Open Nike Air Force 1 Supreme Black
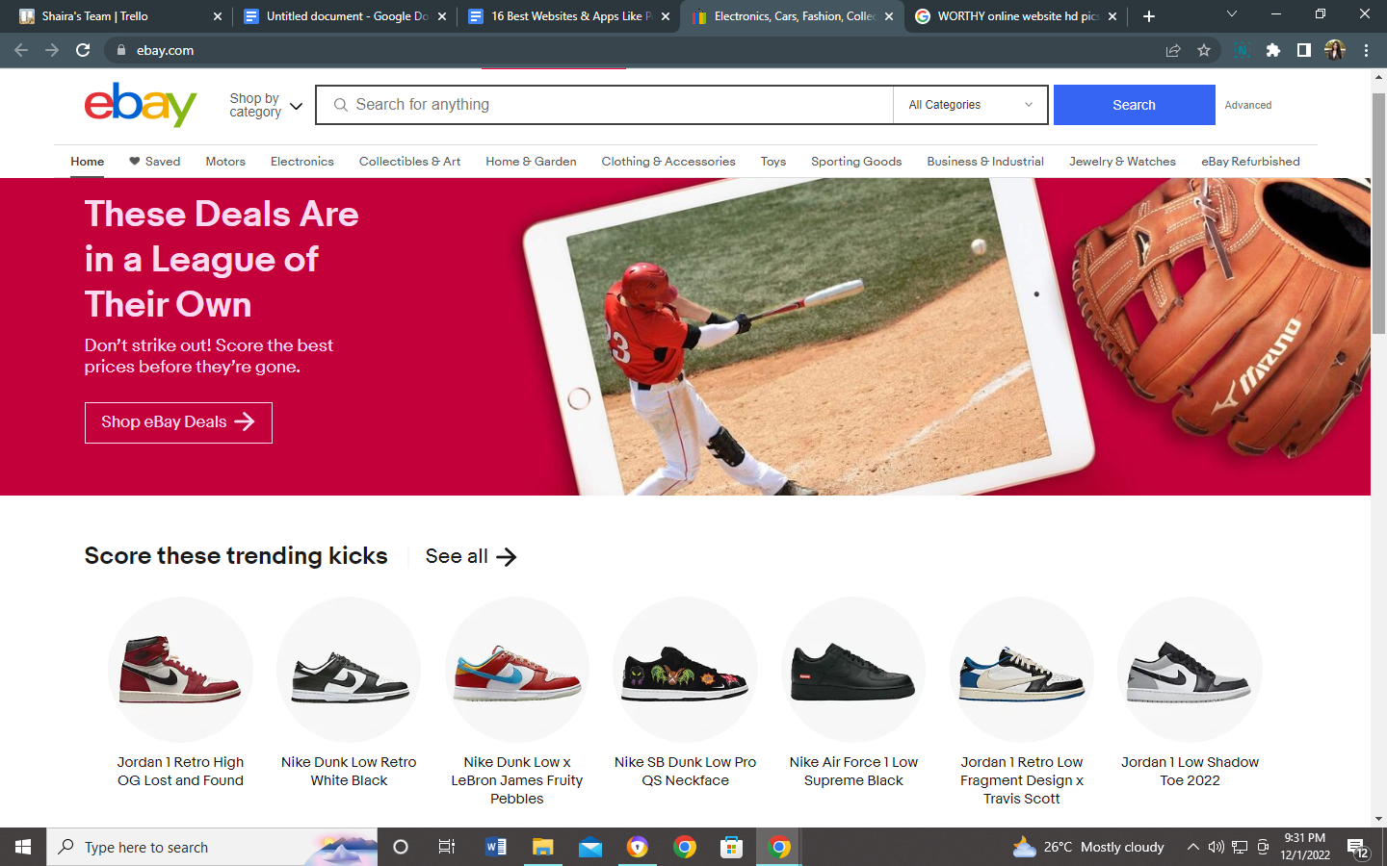1387x866 pixels. point(853,669)
